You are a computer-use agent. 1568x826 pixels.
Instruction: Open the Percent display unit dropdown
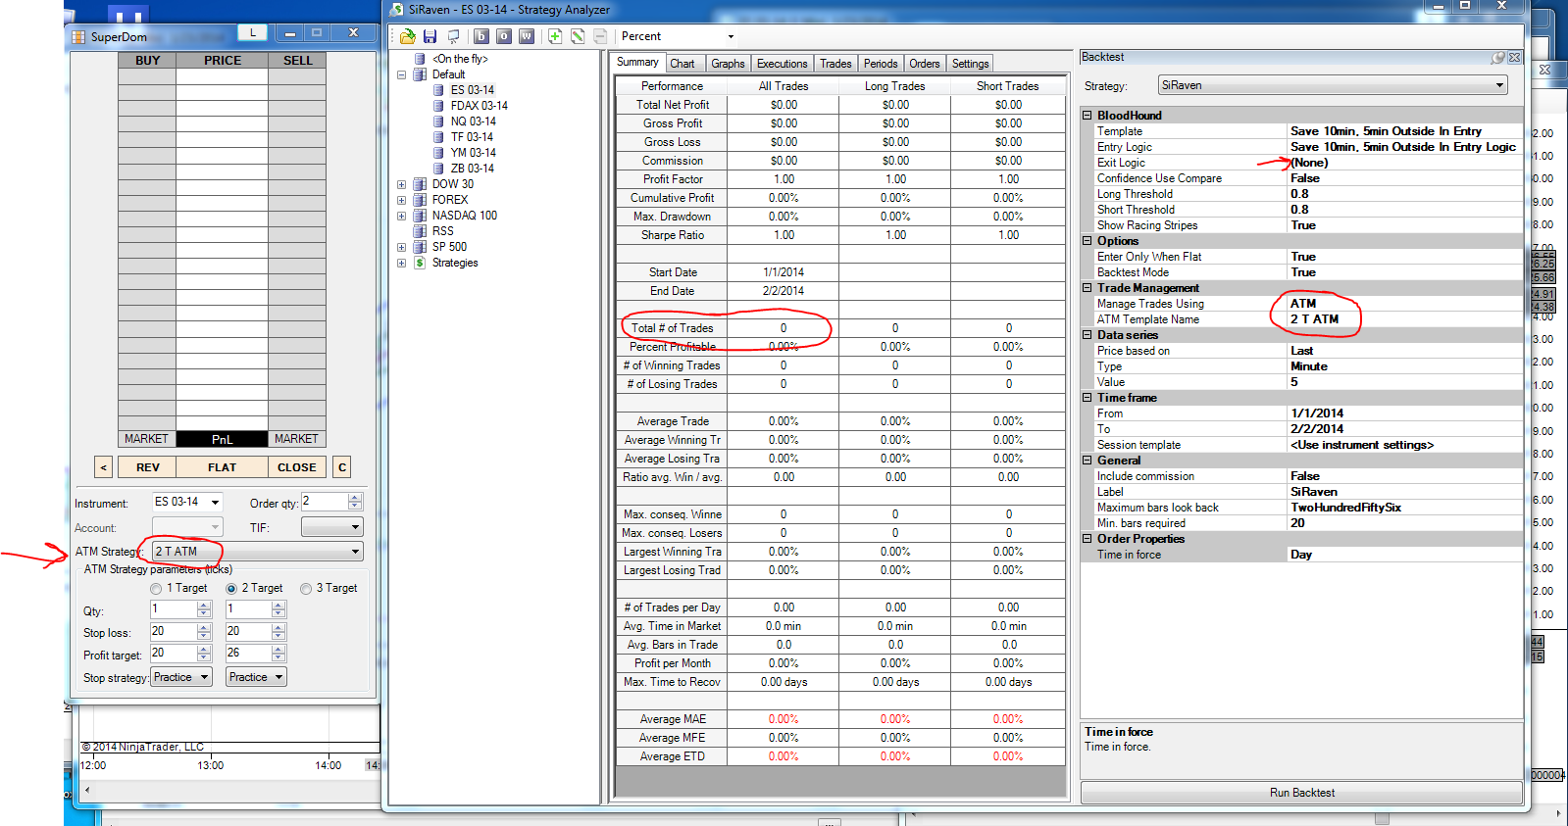click(730, 37)
